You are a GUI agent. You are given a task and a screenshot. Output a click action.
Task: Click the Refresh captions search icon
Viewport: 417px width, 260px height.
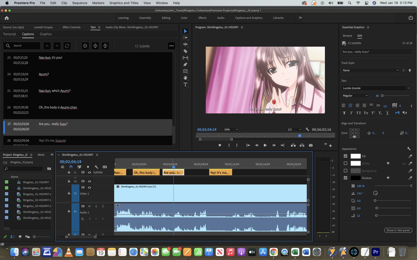(x=67, y=46)
